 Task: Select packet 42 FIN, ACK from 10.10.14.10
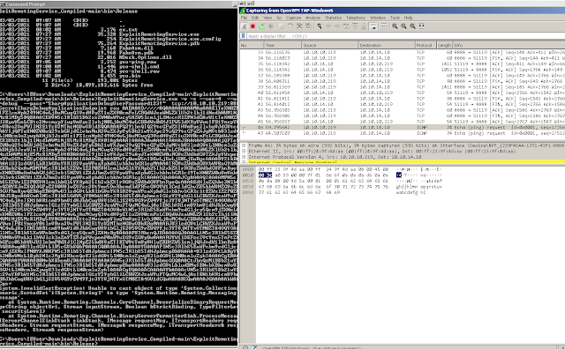pyautogui.click(x=403, y=104)
